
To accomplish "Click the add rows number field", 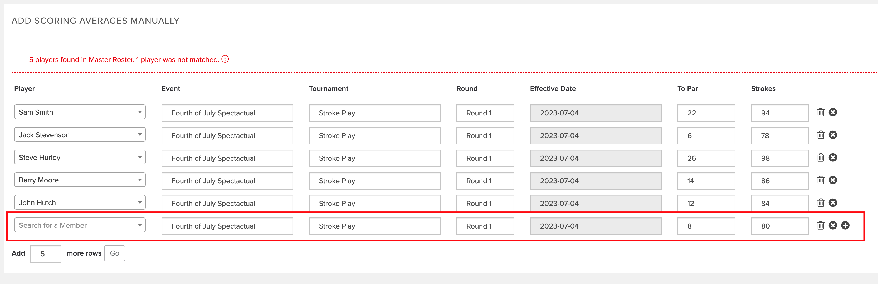I will point(46,254).
